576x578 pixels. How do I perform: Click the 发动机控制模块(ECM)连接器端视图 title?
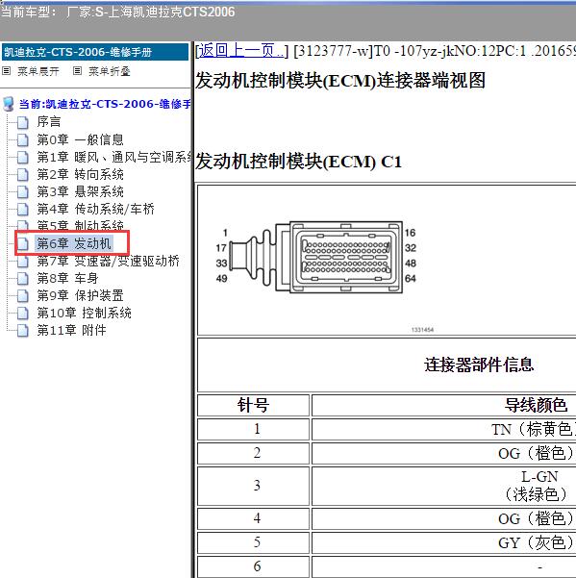click(340, 81)
